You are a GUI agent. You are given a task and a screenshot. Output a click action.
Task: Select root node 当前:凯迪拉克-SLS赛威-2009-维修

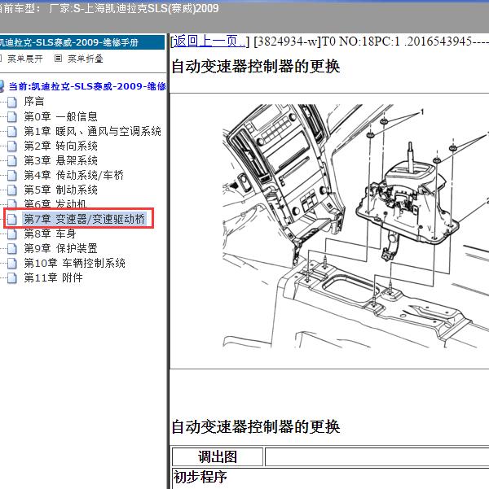point(87,86)
